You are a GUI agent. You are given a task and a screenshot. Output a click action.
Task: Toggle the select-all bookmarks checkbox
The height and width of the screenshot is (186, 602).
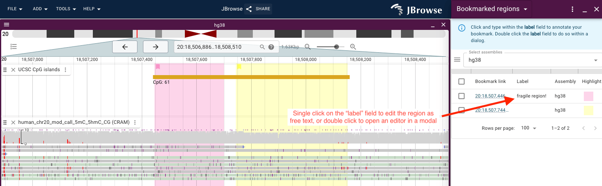461,81
